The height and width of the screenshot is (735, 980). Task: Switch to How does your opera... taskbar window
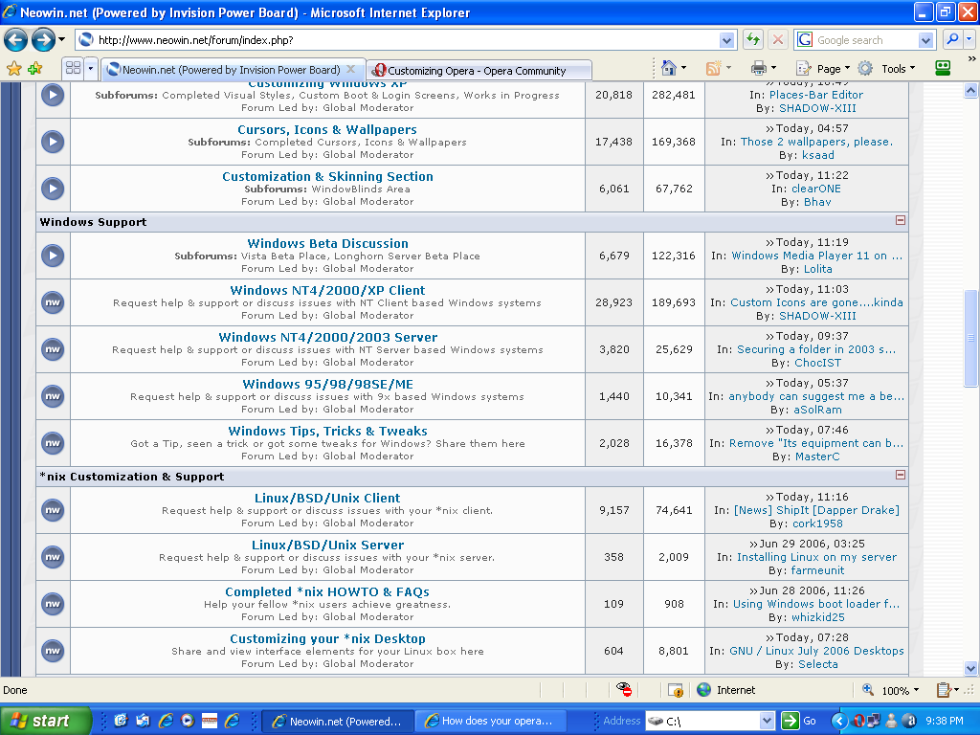[489, 721]
